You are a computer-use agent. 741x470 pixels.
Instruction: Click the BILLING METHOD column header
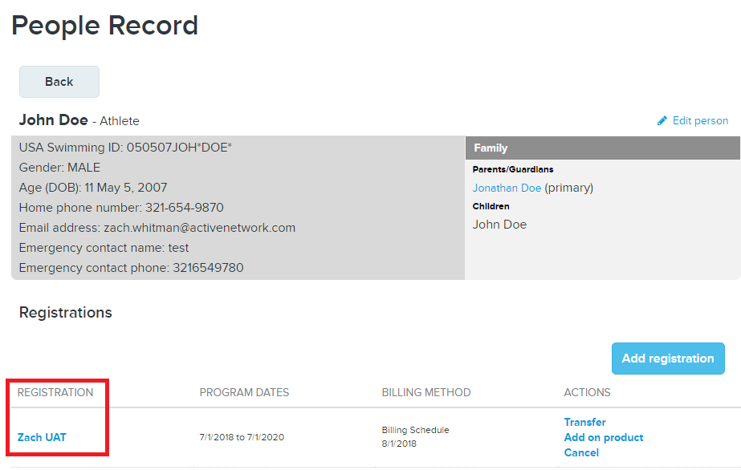425,392
